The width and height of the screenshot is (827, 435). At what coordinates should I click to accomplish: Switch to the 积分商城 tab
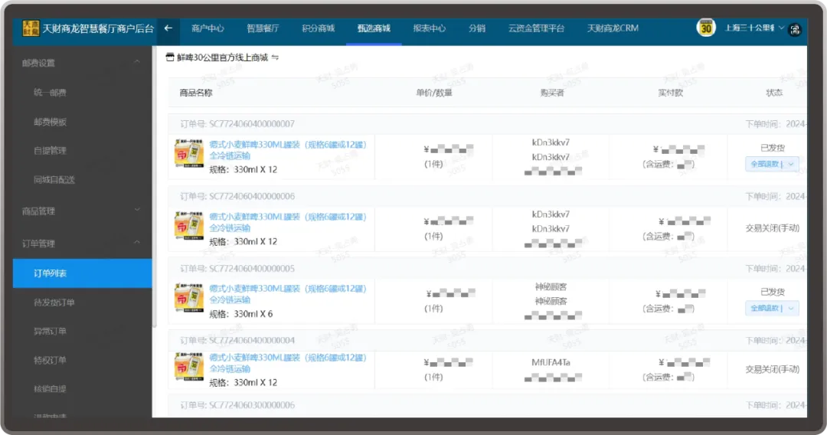click(318, 28)
